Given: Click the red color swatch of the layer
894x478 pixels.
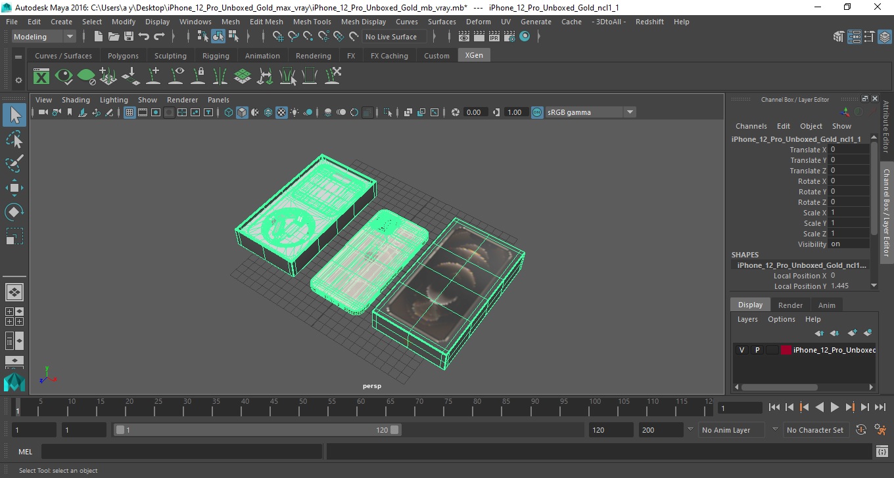Looking at the screenshot, I should click(x=786, y=350).
